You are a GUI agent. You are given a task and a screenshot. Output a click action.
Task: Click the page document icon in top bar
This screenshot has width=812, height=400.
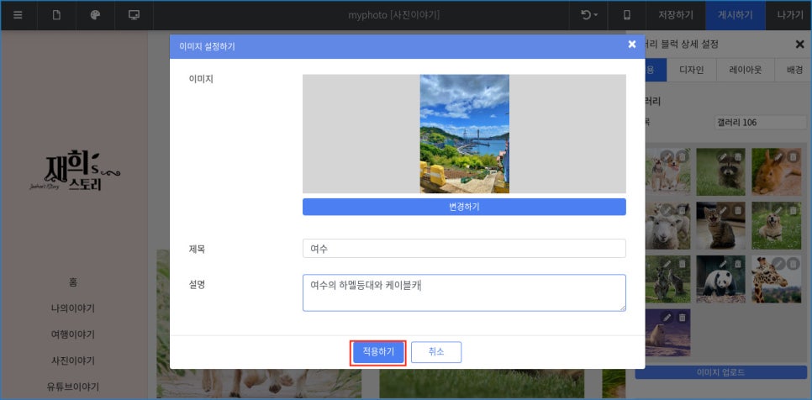point(56,15)
